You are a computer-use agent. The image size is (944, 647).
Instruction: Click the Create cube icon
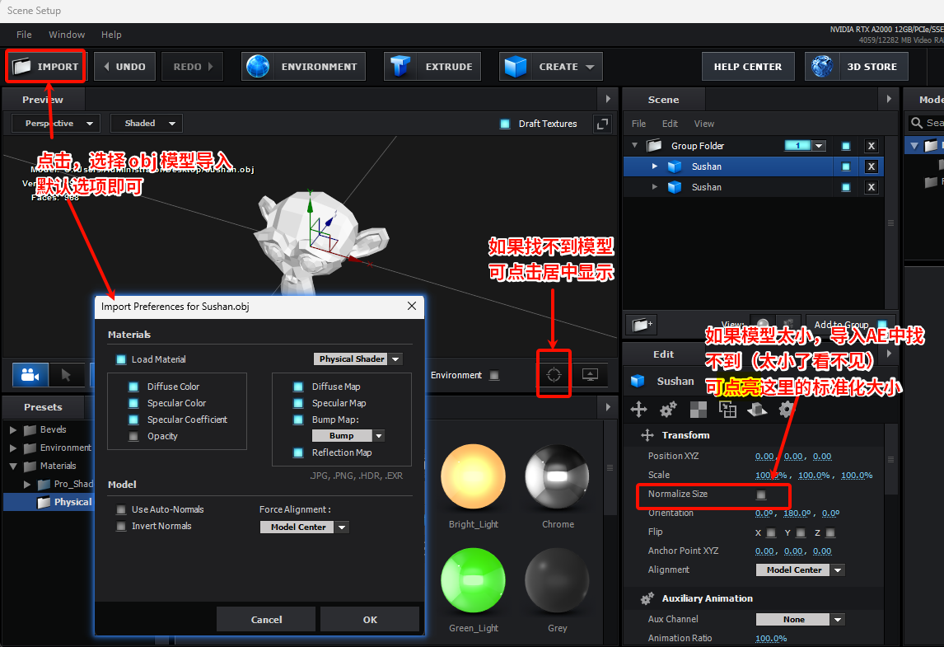(x=516, y=66)
